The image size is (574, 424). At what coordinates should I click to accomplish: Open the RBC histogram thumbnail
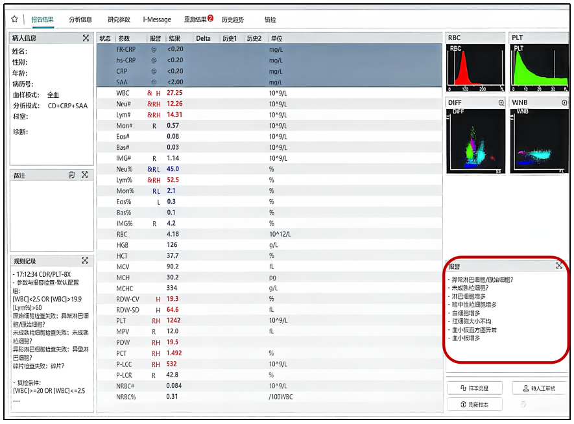pos(475,67)
